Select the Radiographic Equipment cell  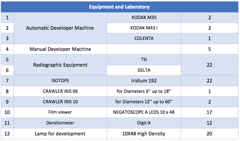[60, 65]
